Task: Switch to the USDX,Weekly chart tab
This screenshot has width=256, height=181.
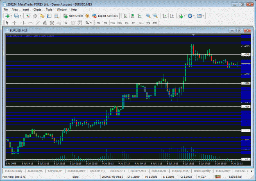Action: [202, 171]
